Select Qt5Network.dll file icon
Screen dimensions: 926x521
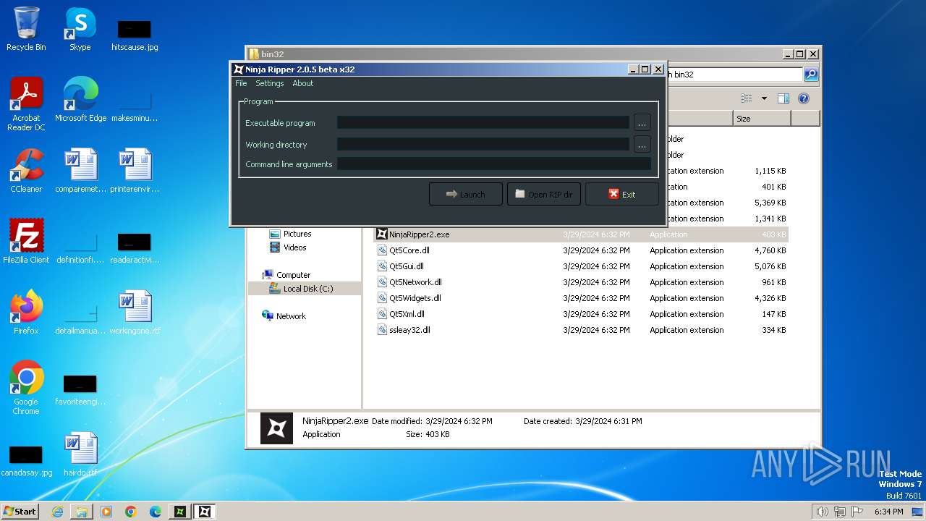pos(383,282)
